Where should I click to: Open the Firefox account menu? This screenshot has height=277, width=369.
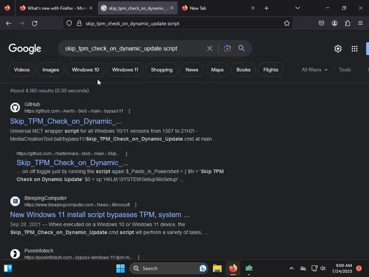click(334, 23)
